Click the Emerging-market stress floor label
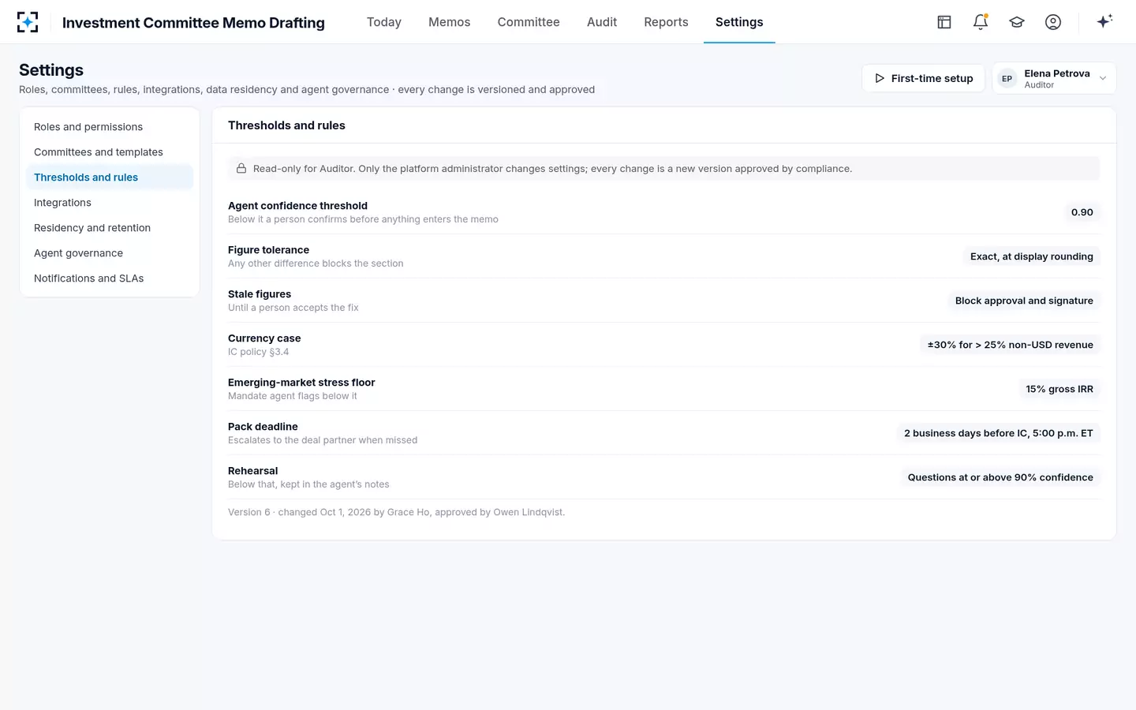This screenshot has width=1136, height=710. (301, 383)
